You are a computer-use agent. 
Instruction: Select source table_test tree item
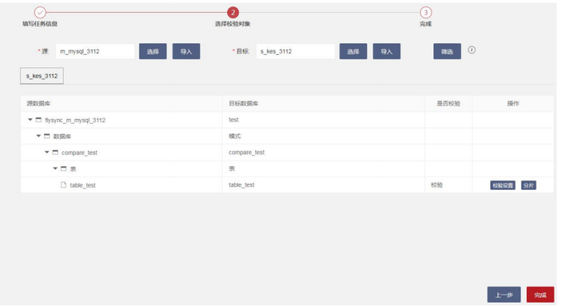83,185
